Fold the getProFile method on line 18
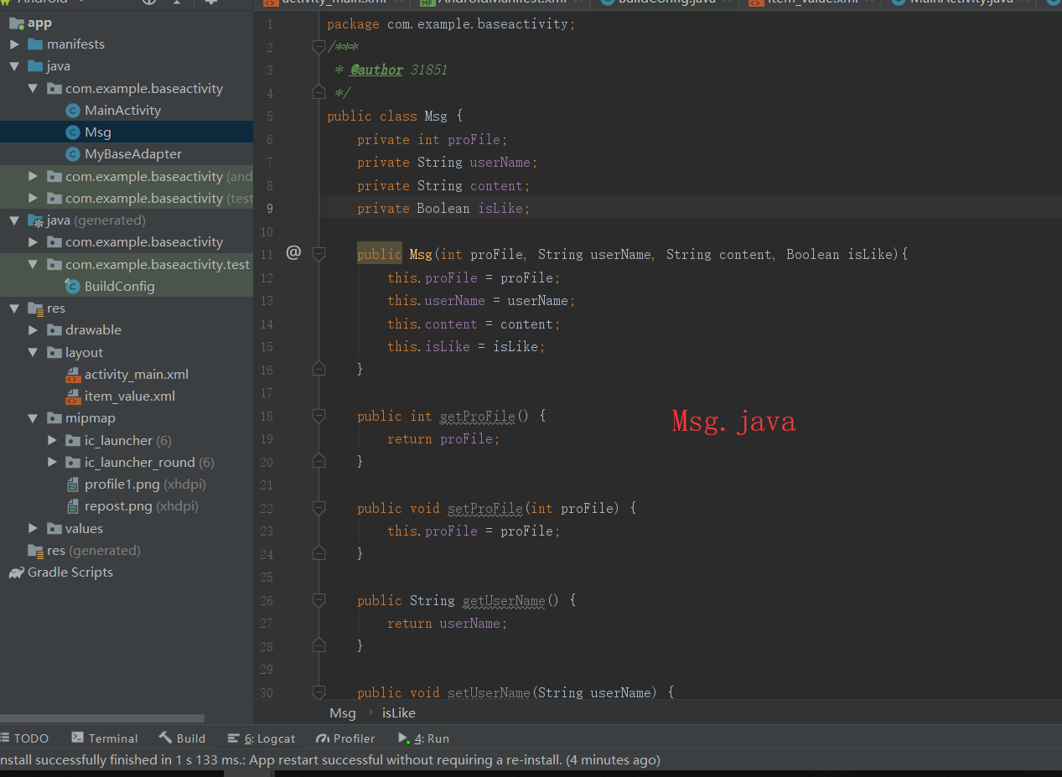Viewport: 1062px width, 777px height. [319, 415]
